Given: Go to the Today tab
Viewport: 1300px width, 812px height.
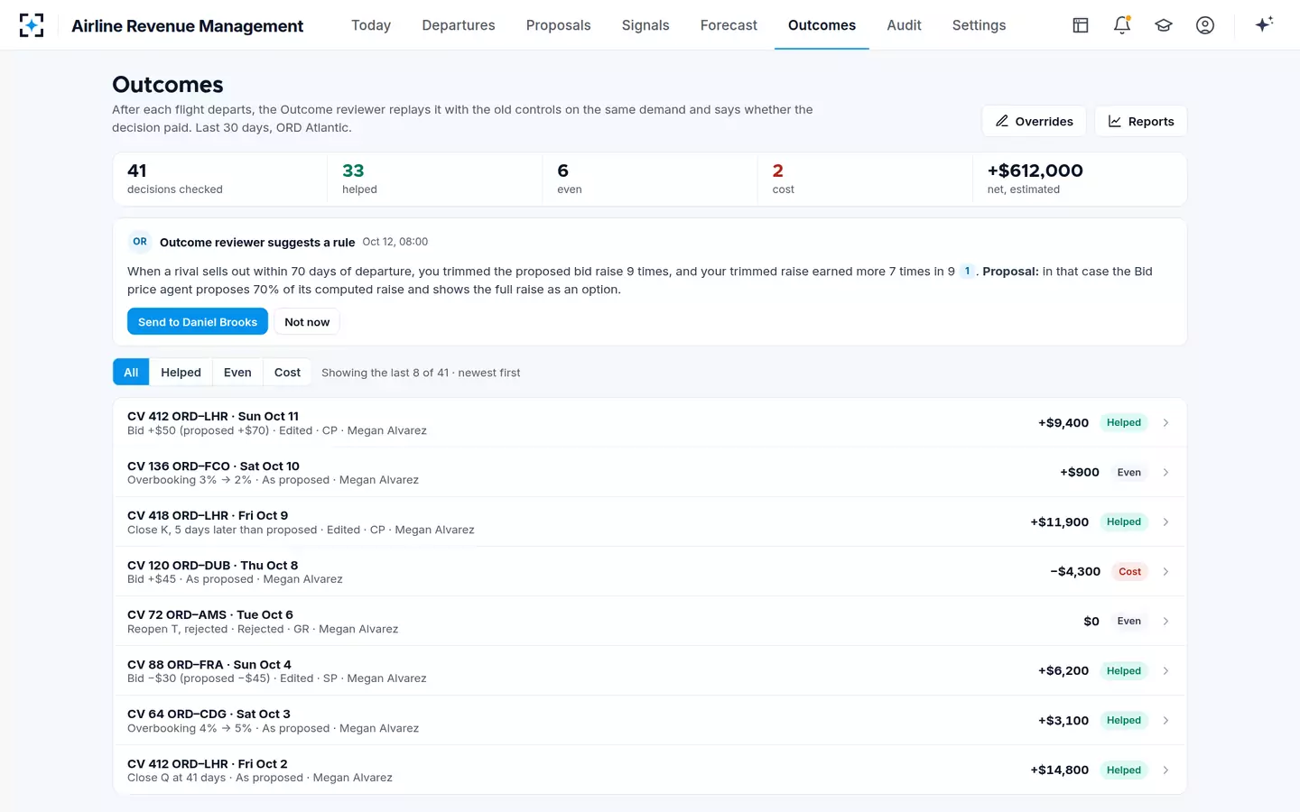Looking at the screenshot, I should point(371,25).
